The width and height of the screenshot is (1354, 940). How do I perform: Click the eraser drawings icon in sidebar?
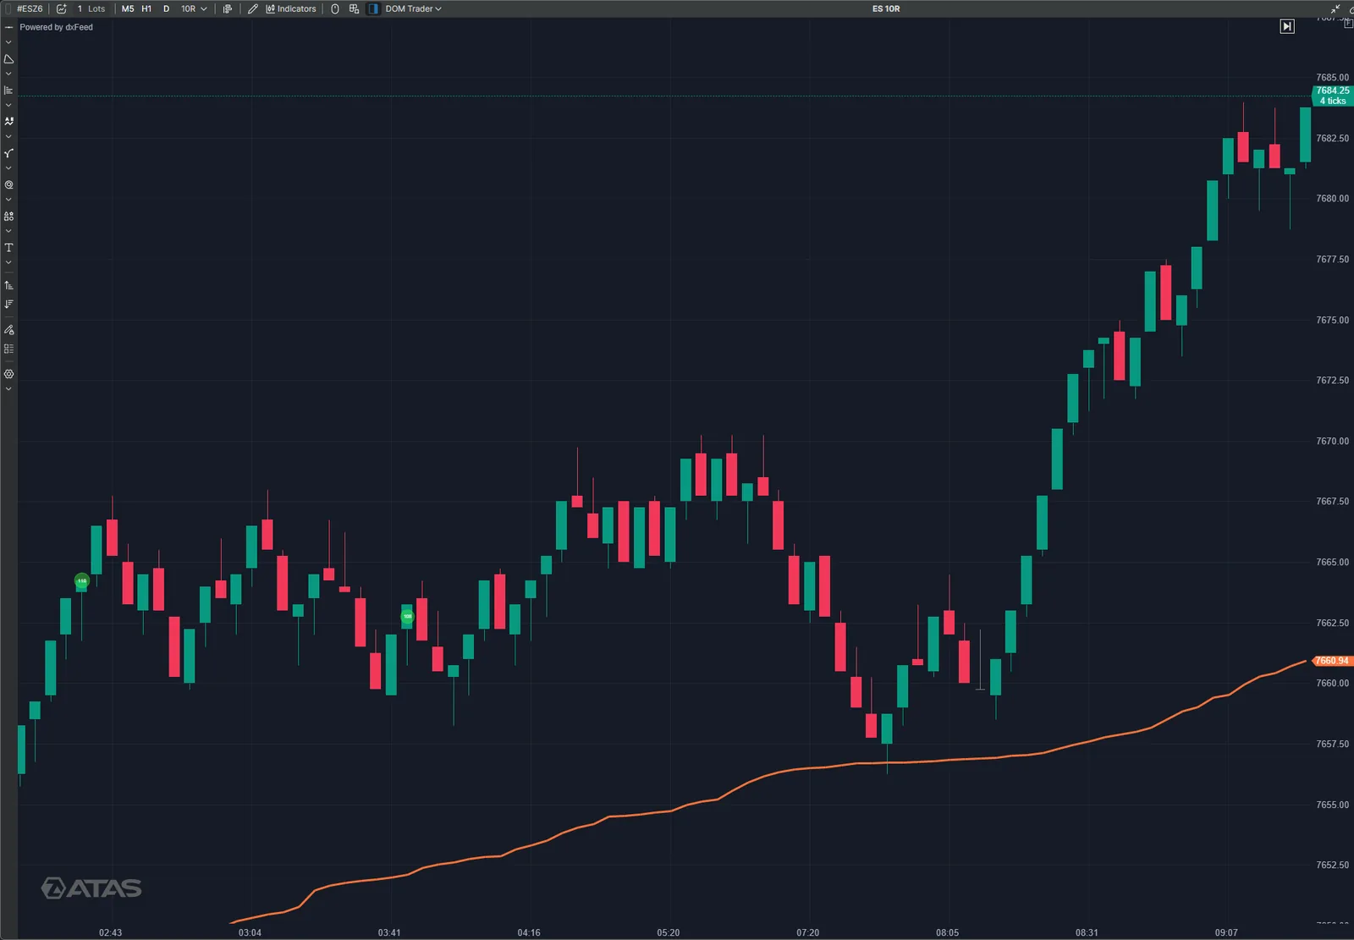8,329
